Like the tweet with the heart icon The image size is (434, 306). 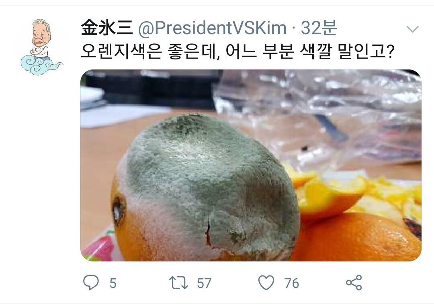(x=266, y=282)
